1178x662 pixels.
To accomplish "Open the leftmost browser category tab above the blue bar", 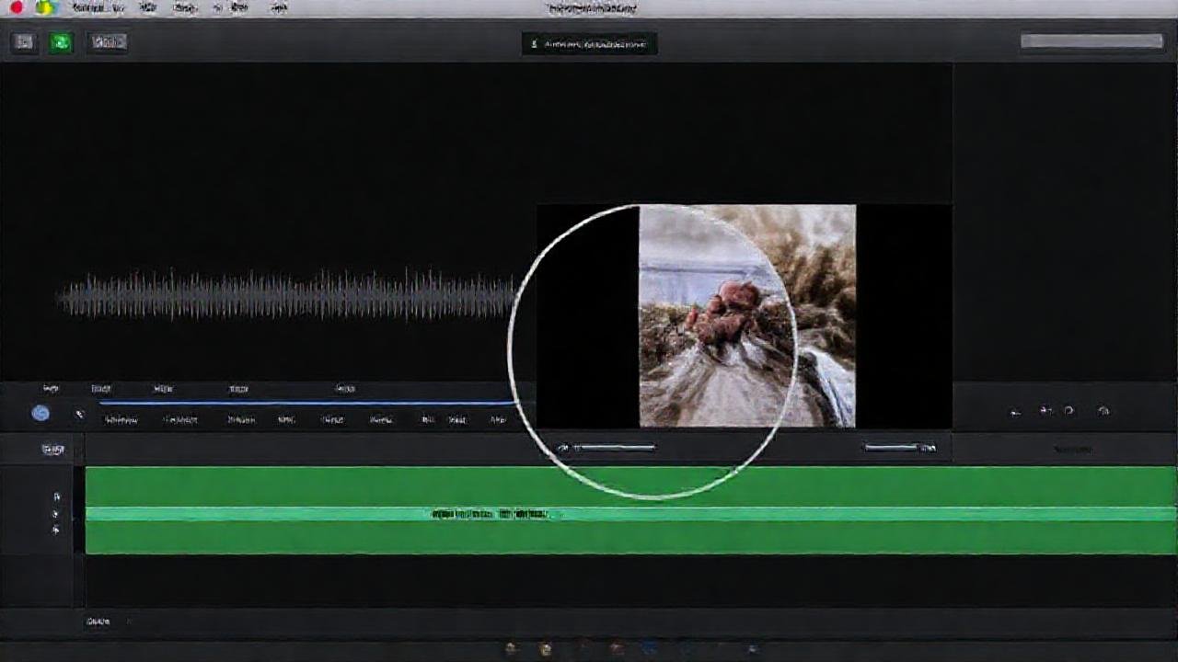I will click(51, 388).
